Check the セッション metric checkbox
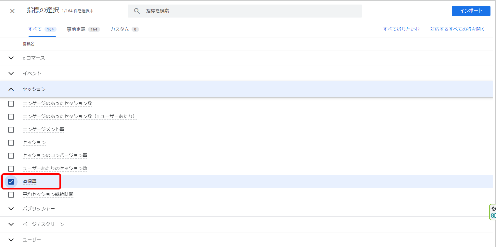 pos(11,143)
